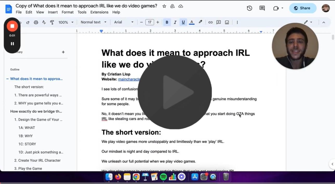The width and height of the screenshot is (335, 184).
Task: Open the 100% zoom dropdown
Action: (66, 22)
